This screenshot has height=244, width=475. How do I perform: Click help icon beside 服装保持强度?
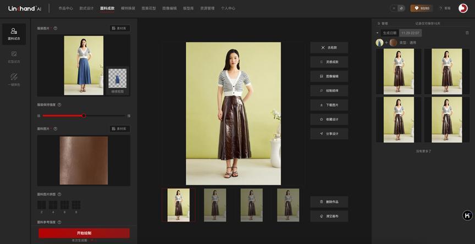[59, 104]
